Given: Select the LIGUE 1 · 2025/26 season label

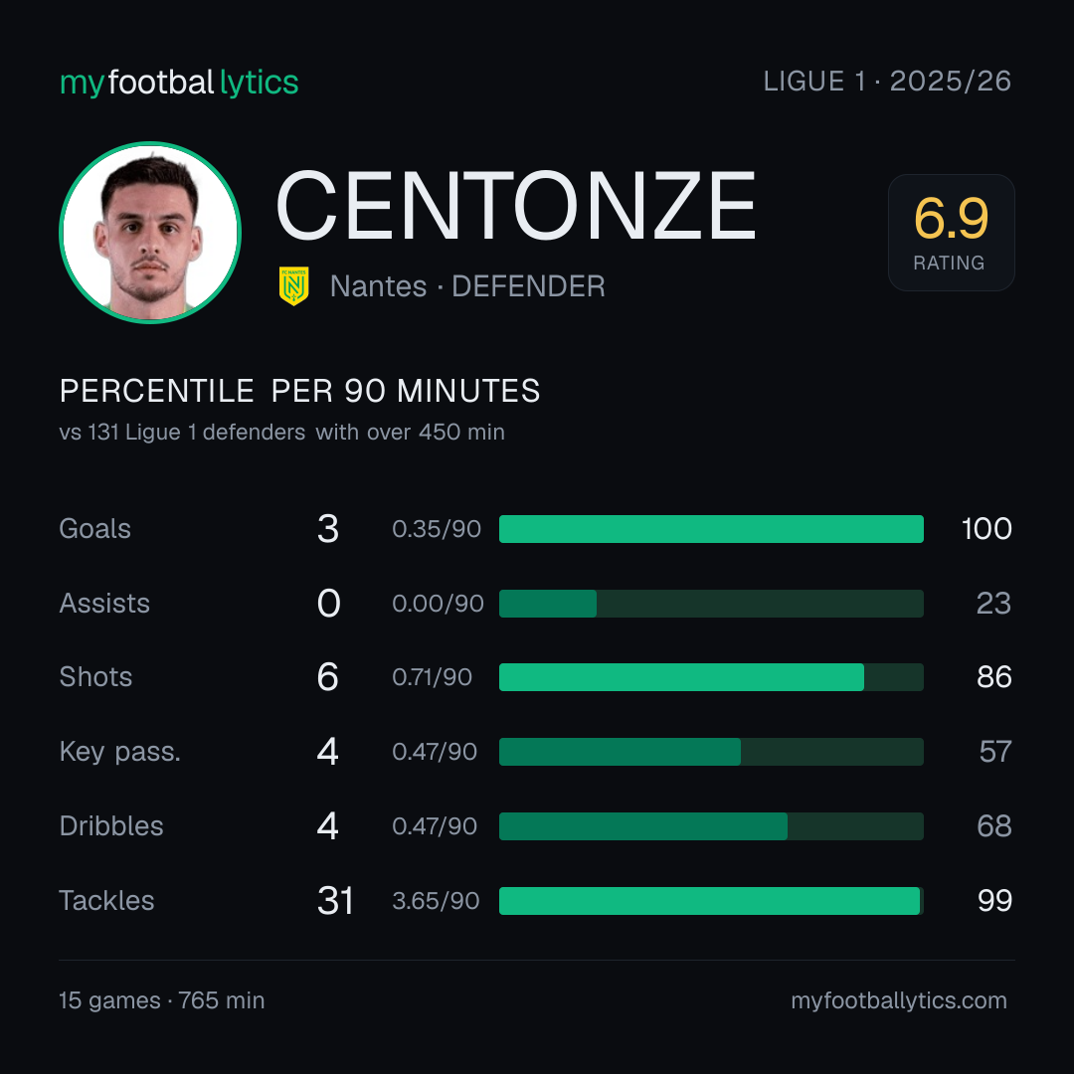Looking at the screenshot, I should [887, 81].
